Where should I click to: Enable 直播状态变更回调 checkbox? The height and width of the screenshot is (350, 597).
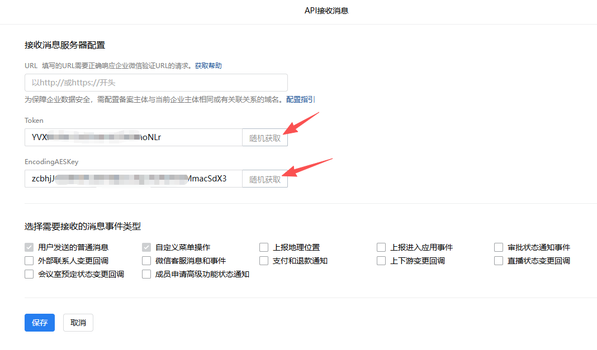coord(499,261)
